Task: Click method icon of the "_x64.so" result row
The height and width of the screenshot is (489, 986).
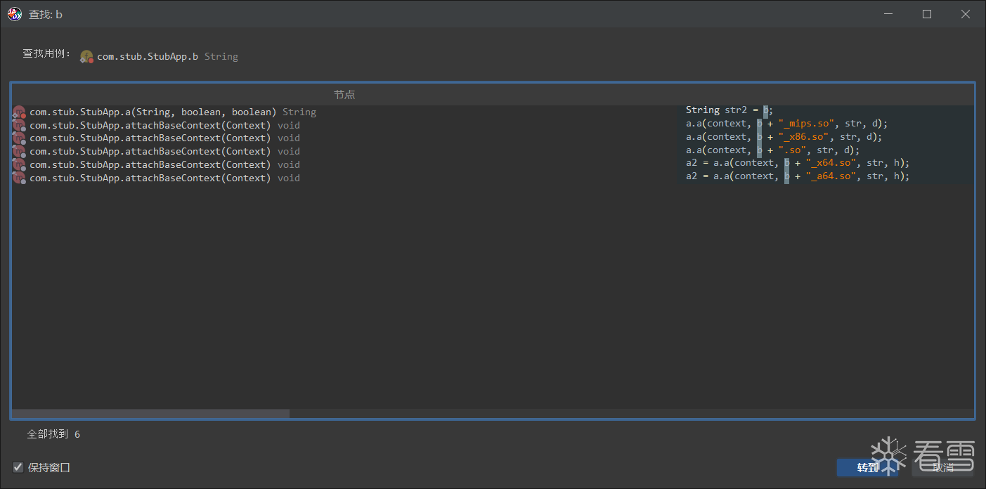Action: click(x=19, y=165)
